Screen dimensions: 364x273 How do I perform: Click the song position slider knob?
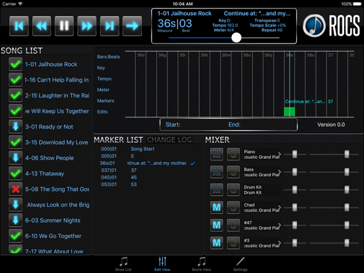pyautogui.click(x=236, y=38)
